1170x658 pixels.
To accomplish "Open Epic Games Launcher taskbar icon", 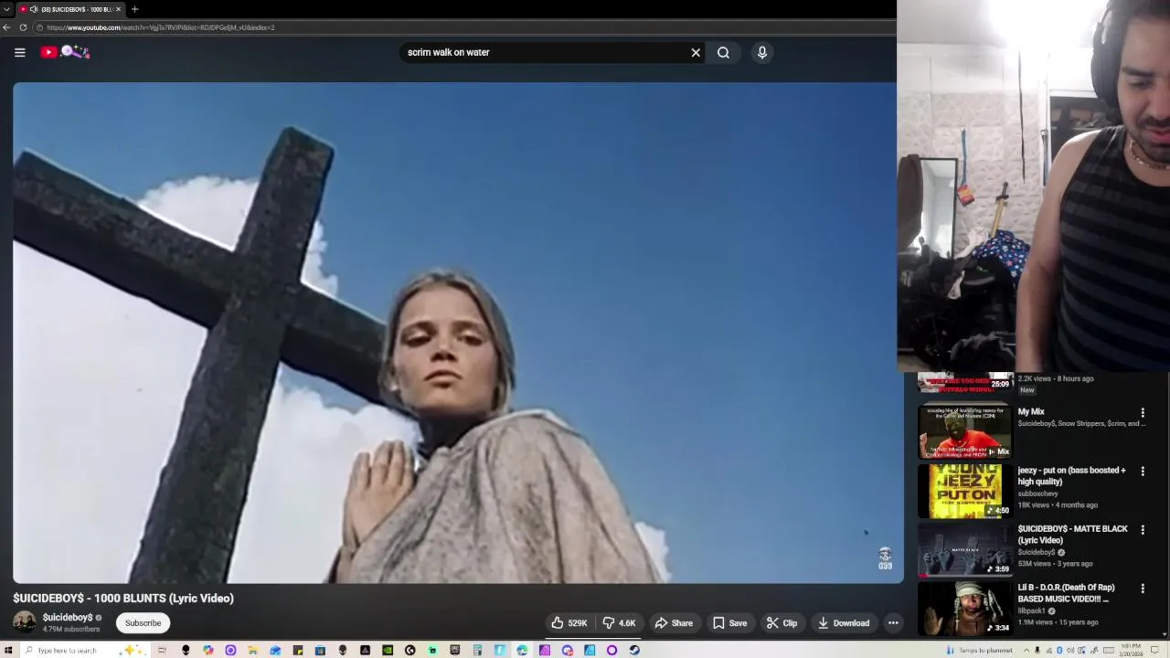I will [x=455, y=650].
